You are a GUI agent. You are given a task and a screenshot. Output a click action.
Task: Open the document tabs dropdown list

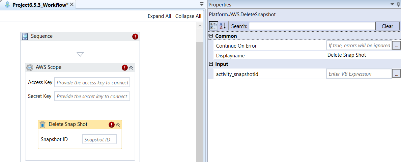click(x=202, y=4)
